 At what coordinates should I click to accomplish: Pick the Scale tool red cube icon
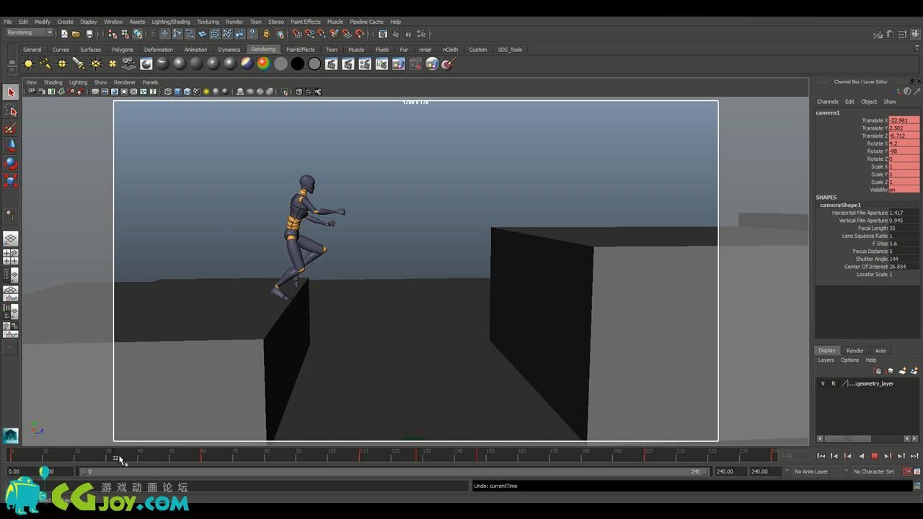[x=11, y=181]
